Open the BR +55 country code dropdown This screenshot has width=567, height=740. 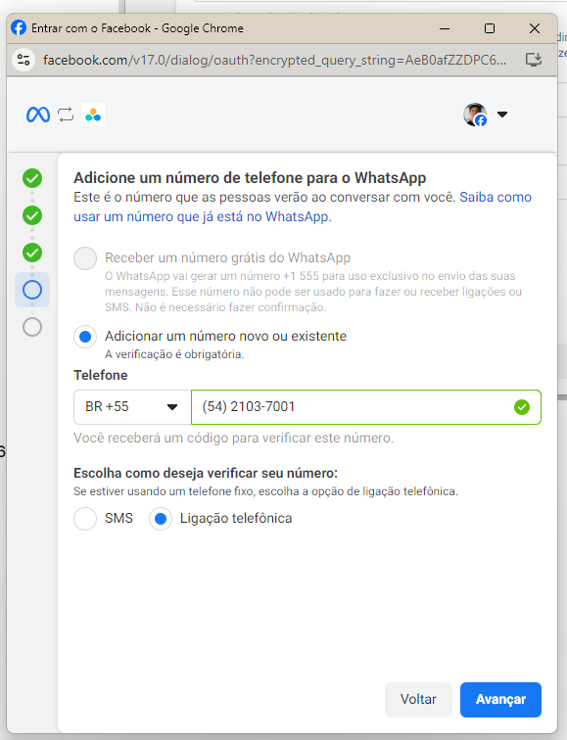point(132,407)
